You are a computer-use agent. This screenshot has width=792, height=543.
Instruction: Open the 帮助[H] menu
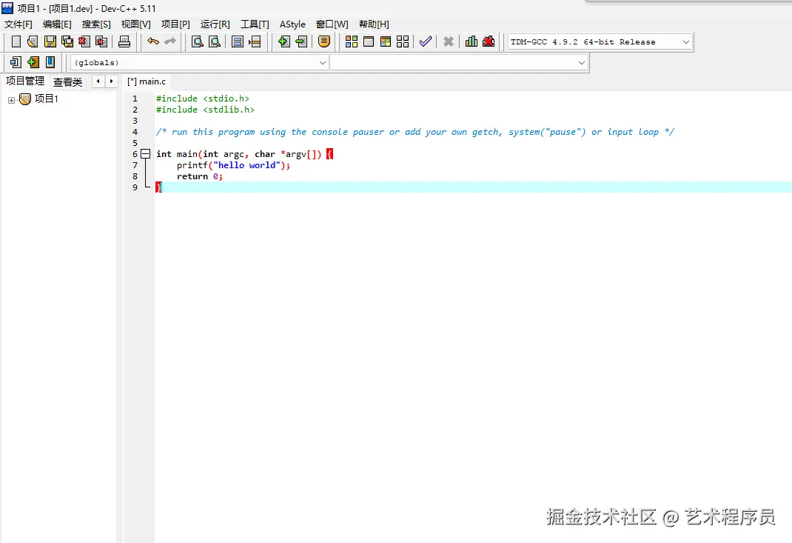[x=374, y=24]
